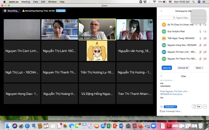The width and height of the screenshot is (209, 130).
Task: Open the More dropdown in Participants panel
Action: [198, 68]
